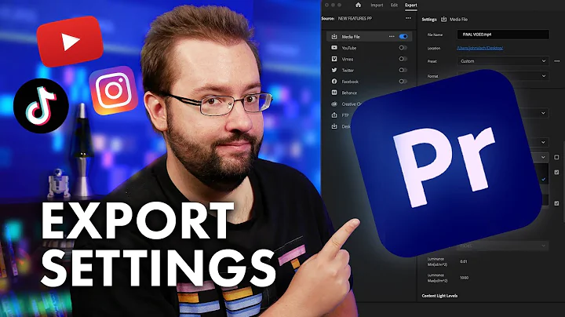Click the source name NEW FEATURES PP
Screen dimensions: 565x317
click(x=355, y=18)
